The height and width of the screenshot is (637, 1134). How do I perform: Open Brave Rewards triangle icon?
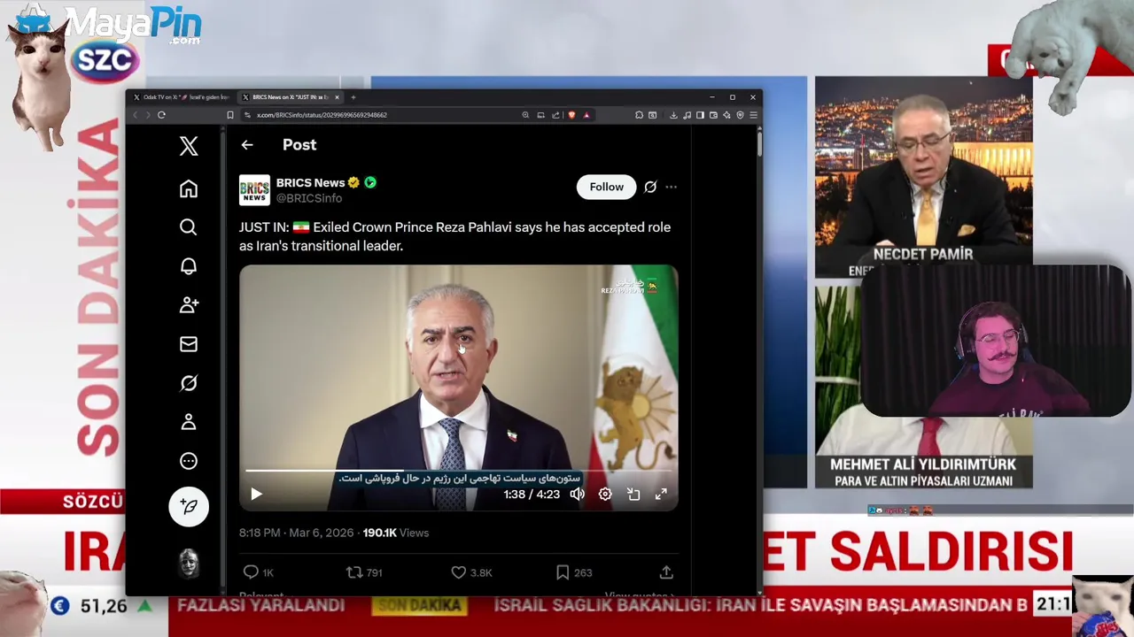point(586,115)
